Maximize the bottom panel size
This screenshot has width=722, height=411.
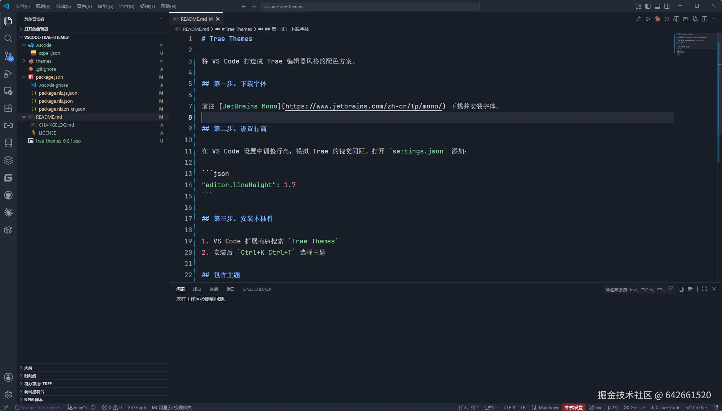coord(705,289)
